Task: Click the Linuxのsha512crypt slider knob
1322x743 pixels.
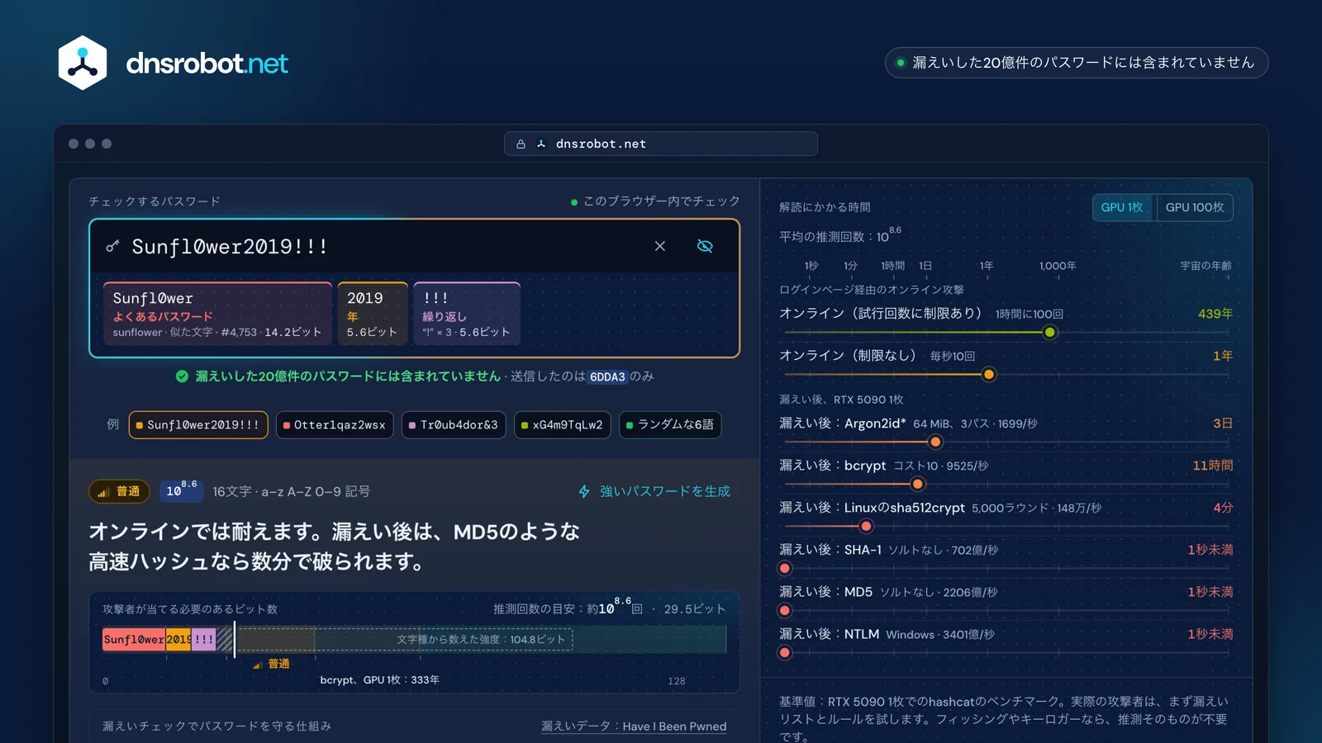Action: click(x=866, y=527)
